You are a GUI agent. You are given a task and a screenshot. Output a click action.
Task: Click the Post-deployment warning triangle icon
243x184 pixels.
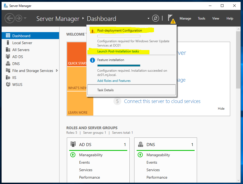[x=92, y=31]
